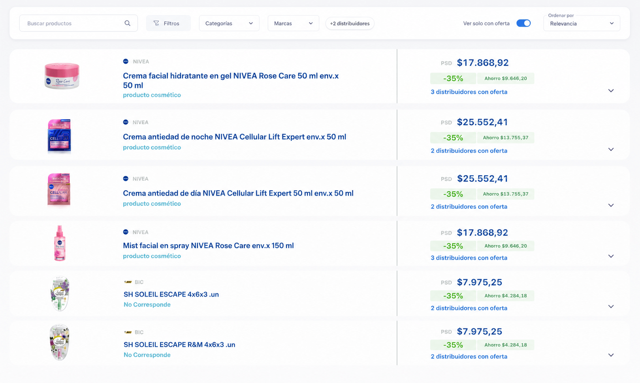Viewport: 640px width, 383px height.
Task: Expand distributors for Crema antiedad de noche
Action: coord(611,149)
